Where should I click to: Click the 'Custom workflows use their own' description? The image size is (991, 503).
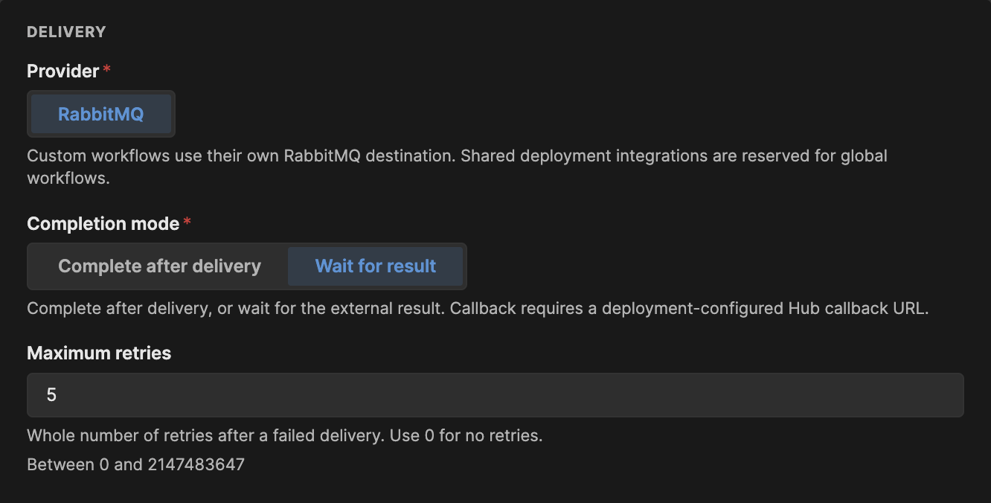[x=458, y=167]
